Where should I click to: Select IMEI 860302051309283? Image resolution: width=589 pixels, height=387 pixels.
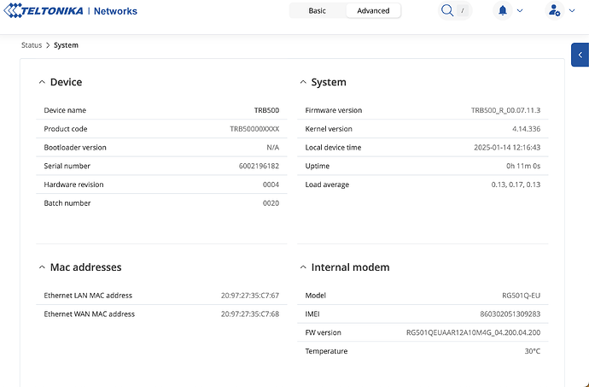pos(510,314)
